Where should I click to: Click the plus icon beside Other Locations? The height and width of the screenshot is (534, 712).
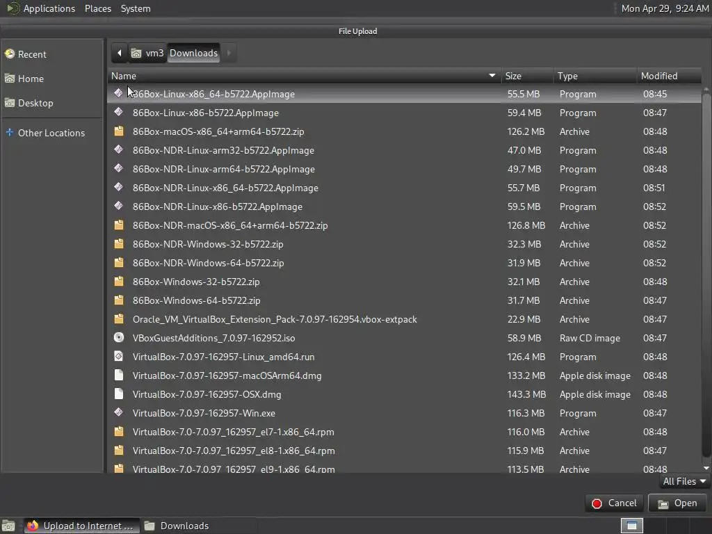[10, 133]
